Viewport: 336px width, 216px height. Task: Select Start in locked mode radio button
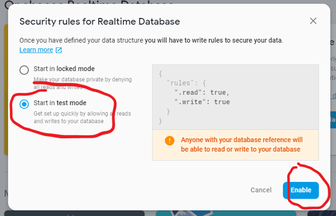point(24,70)
